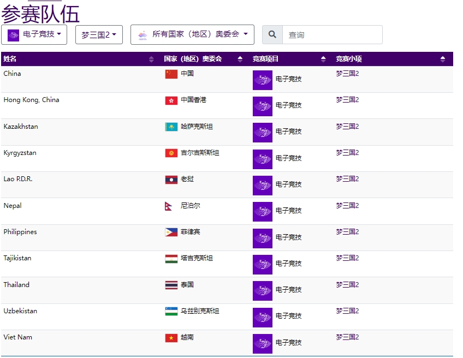Click the esports icon in Philippines row
The width and height of the screenshot is (463, 358).
click(262, 238)
